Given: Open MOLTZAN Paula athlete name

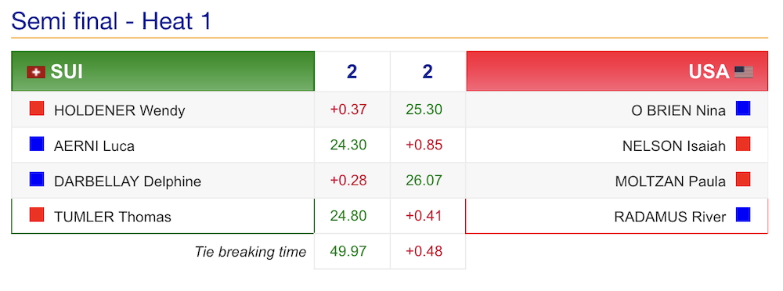Looking at the screenshot, I should (671, 181).
